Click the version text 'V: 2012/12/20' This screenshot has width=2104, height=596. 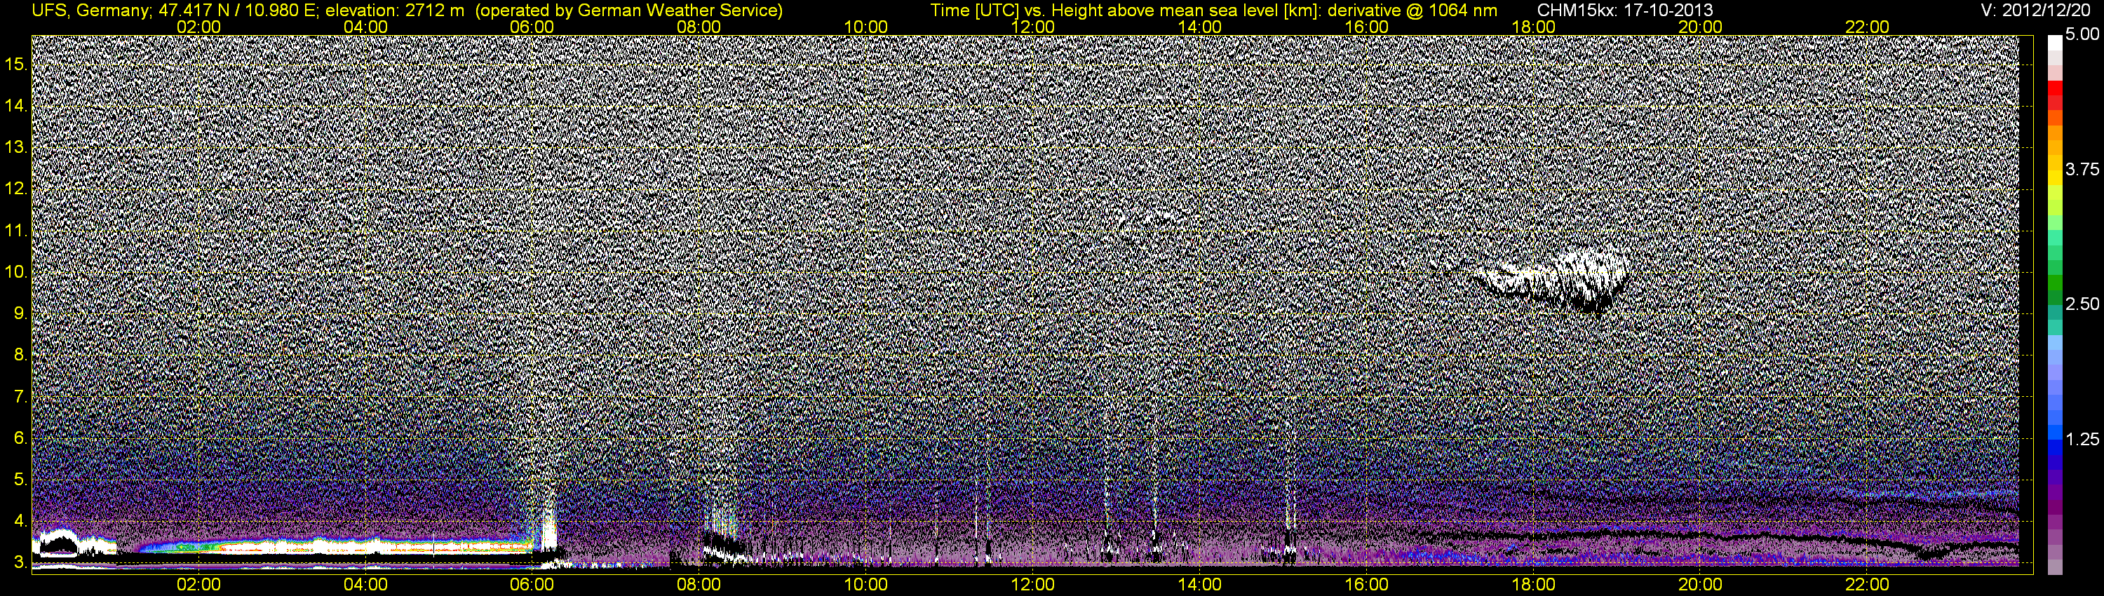[x=2036, y=11]
